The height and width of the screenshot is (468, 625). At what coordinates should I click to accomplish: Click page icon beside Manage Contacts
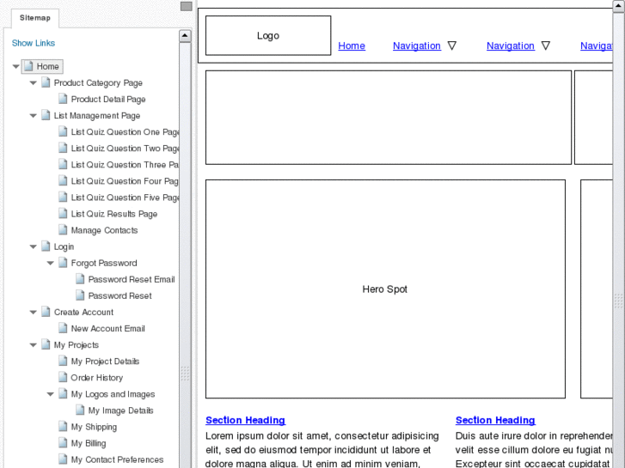tap(63, 230)
